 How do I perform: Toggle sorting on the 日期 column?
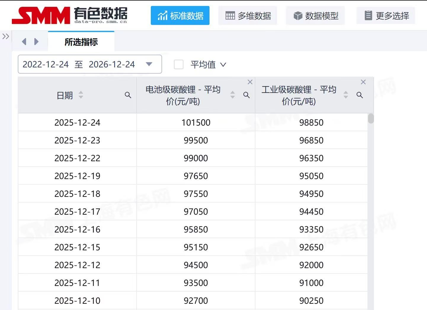[81, 95]
